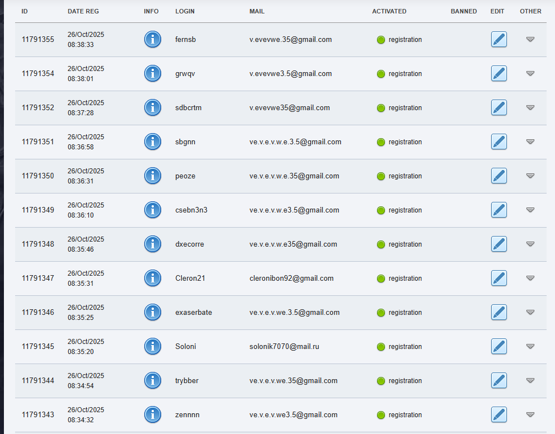This screenshot has height=434, width=555.
Task: Open info for user fernsb
Action: tap(153, 39)
